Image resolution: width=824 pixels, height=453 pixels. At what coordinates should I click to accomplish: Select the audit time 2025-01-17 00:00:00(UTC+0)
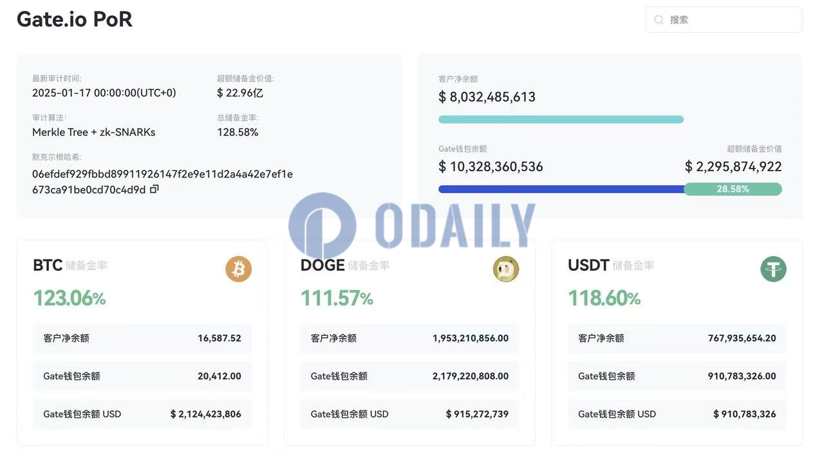104,93
